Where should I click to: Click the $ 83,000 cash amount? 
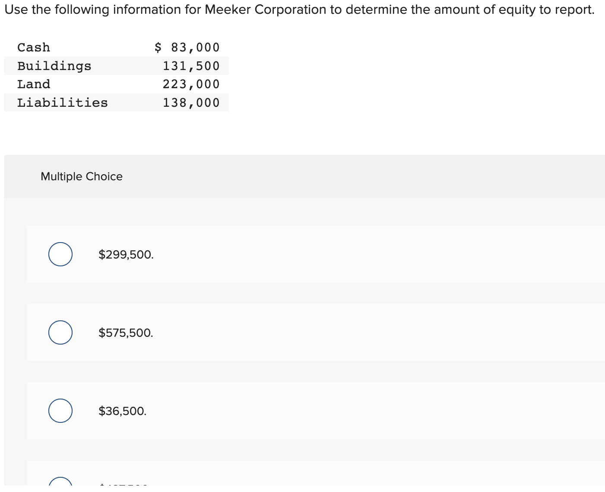187,47
